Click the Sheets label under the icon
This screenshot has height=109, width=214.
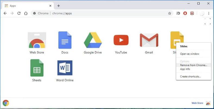[x=37, y=80]
